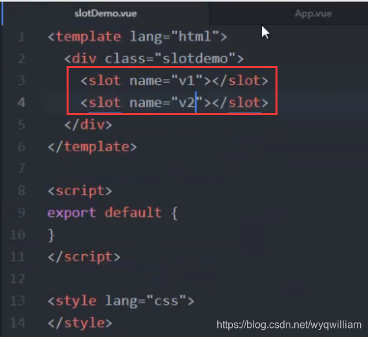Click the slot name="v2" line

(x=175, y=103)
